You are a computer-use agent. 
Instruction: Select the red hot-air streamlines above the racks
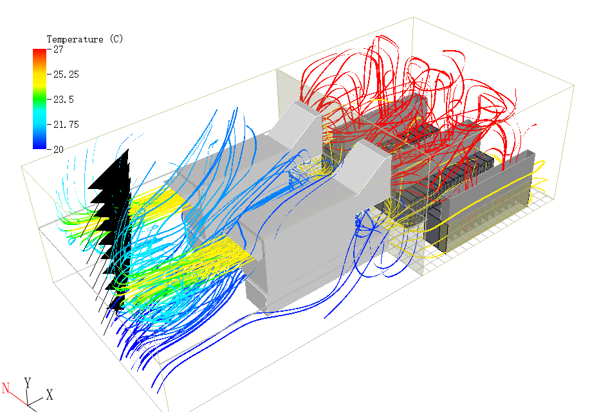(x=412, y=71)
